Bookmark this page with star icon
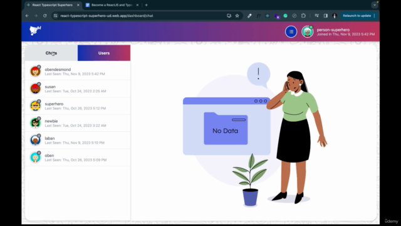The width and height of the screenshot is (401, 226). (237, 16)
